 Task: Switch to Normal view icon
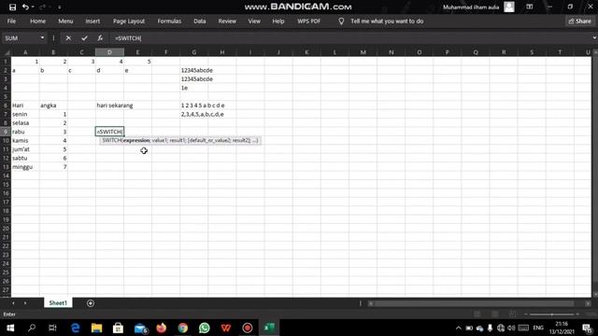click(x=477, y=315)
